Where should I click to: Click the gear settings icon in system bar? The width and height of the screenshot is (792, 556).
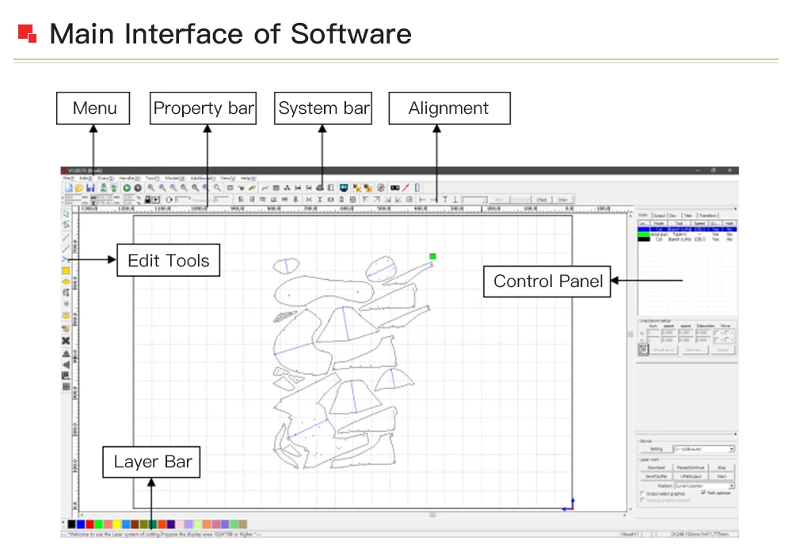tap(381, 187)
